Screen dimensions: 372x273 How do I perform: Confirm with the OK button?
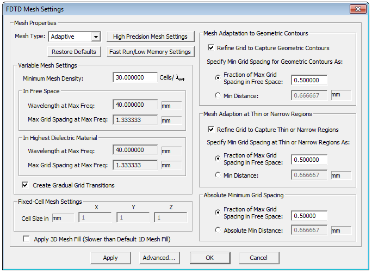(x=209, y=258)
